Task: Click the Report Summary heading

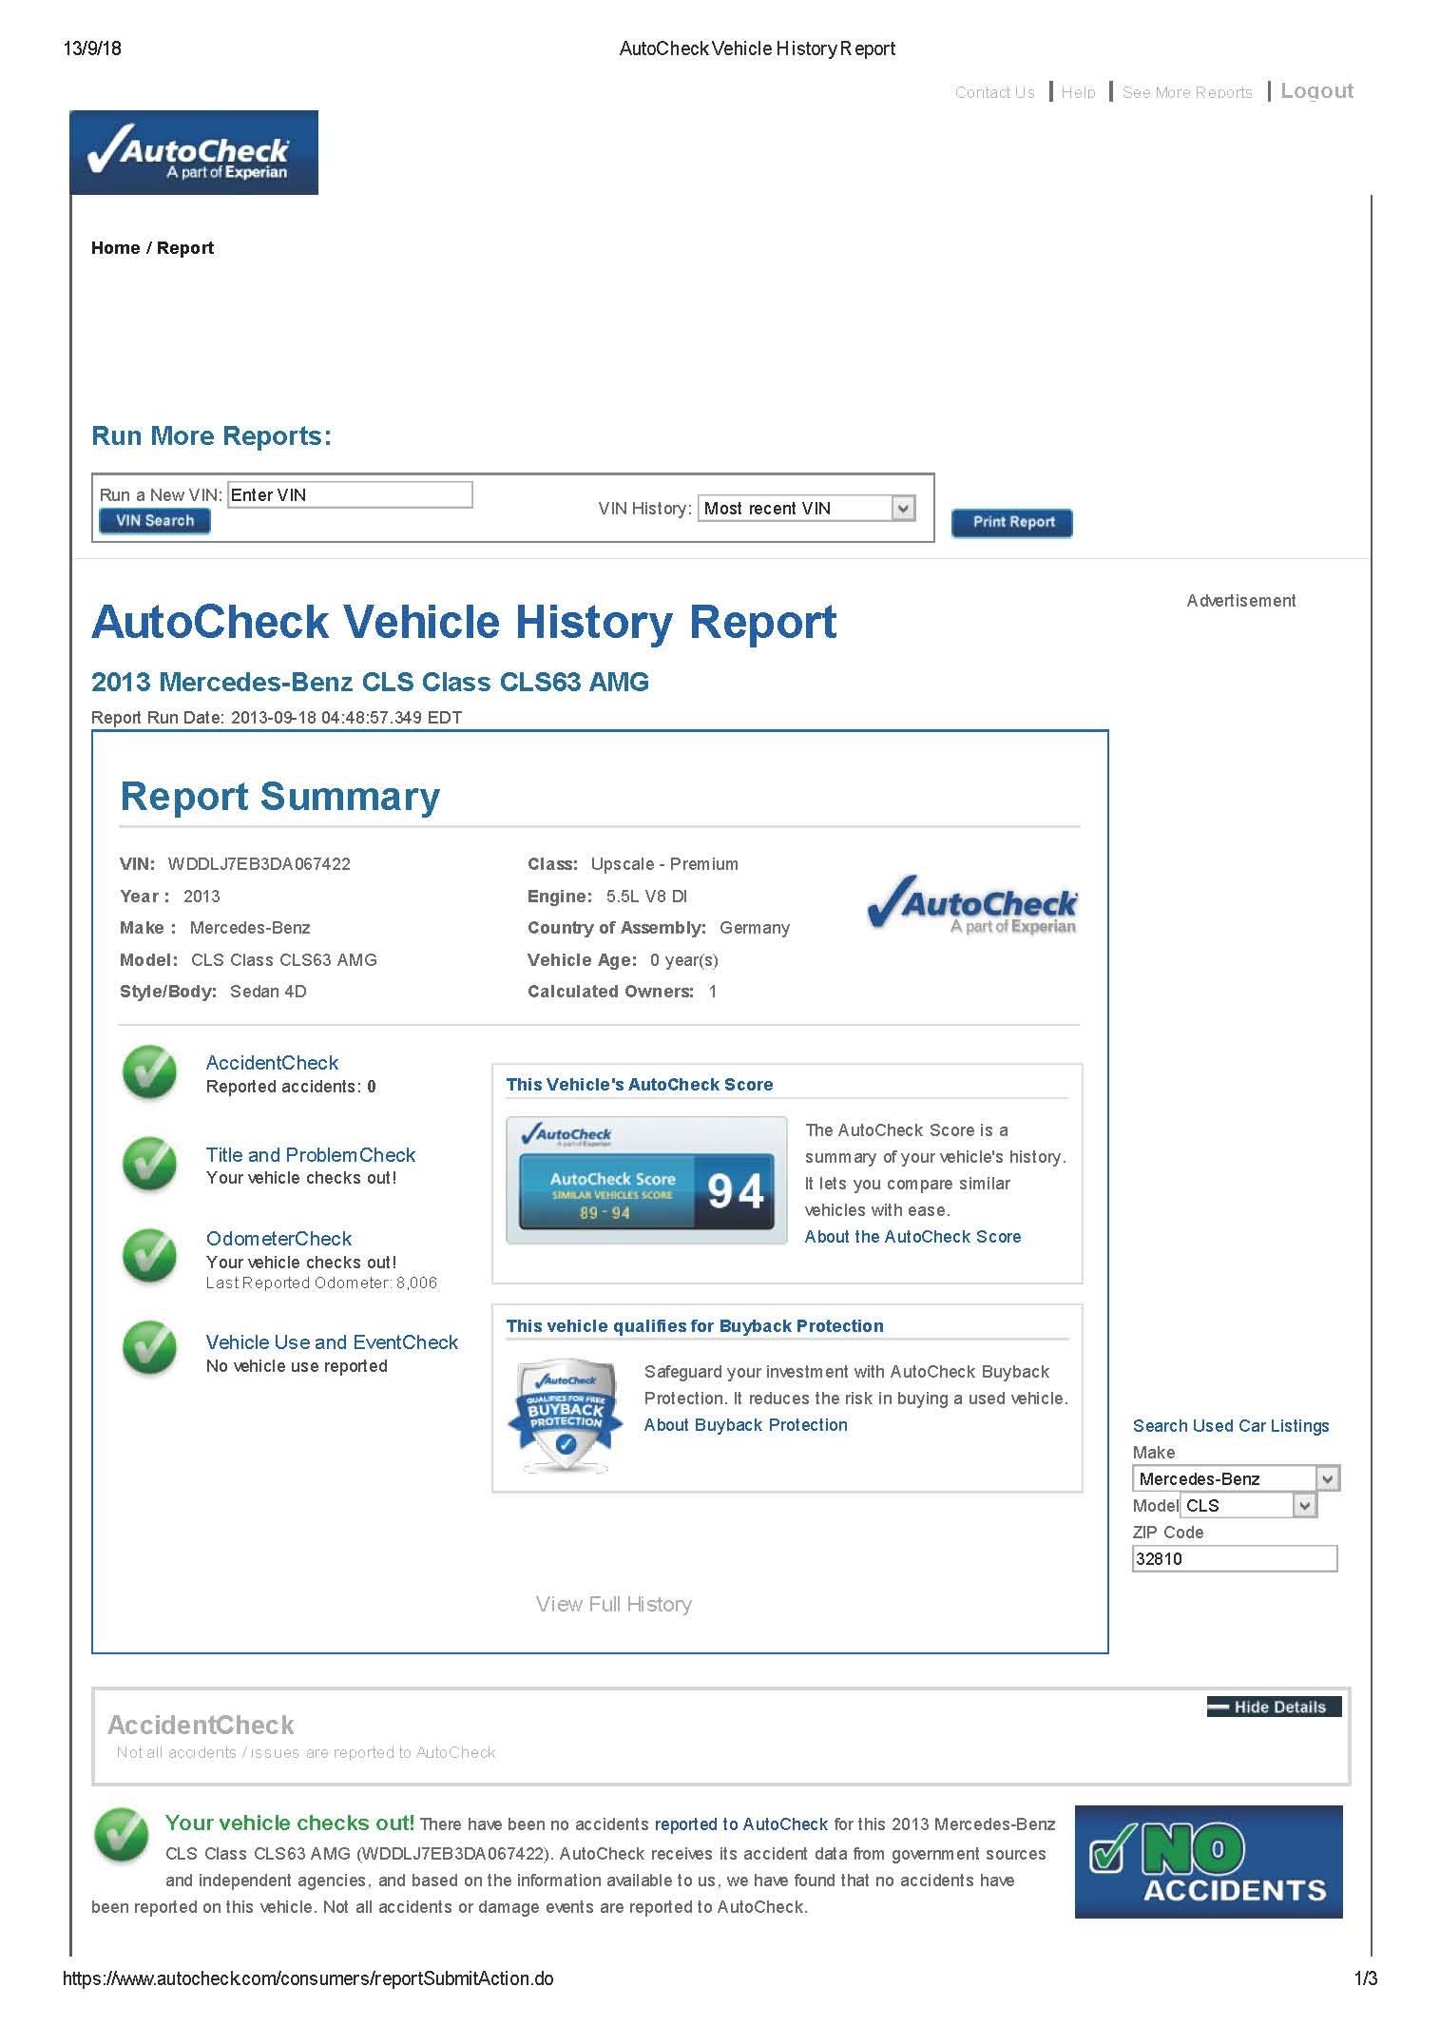Action: 280,797
